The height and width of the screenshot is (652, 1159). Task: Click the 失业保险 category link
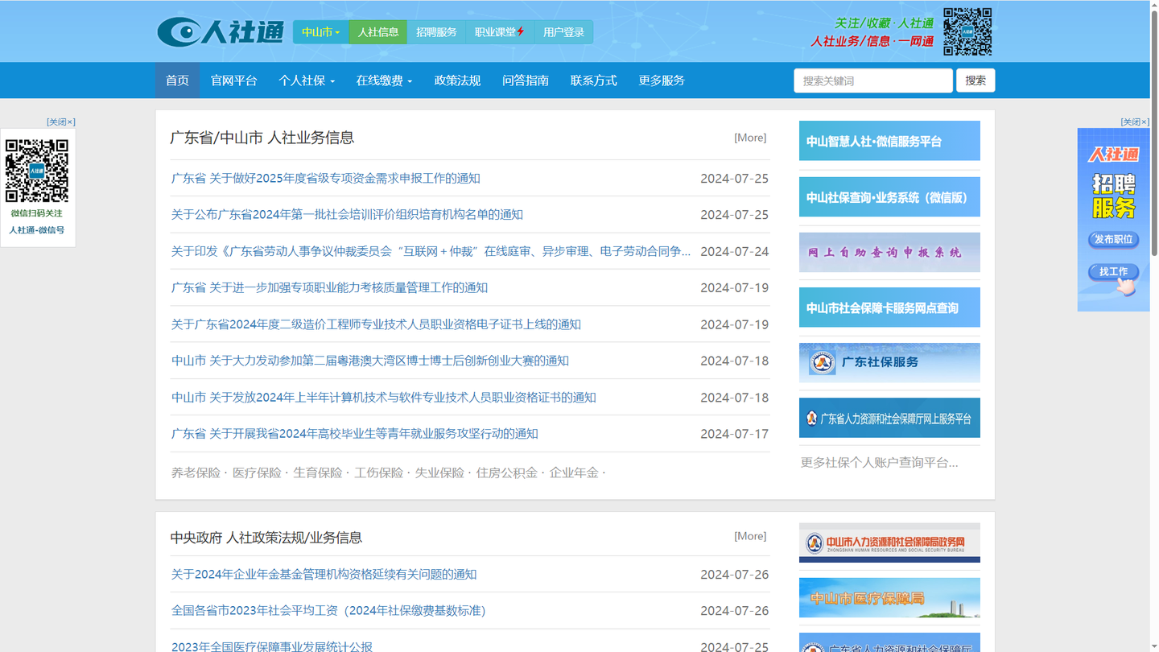pos(439,472)
